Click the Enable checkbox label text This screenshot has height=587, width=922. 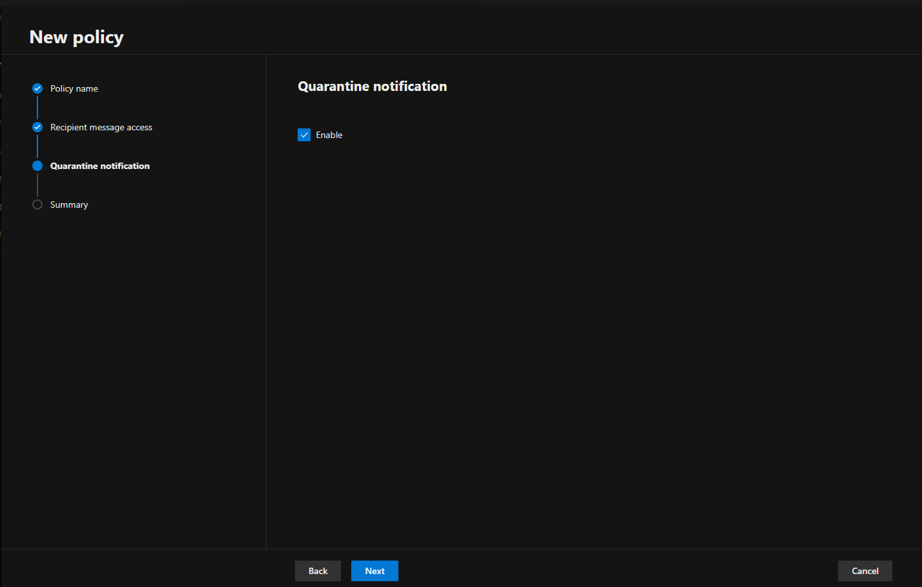click(329, 135)
